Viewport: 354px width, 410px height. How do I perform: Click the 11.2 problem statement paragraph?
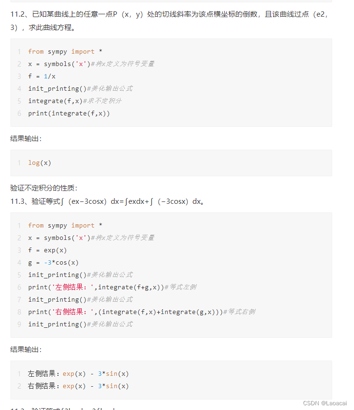click(169, 20)
